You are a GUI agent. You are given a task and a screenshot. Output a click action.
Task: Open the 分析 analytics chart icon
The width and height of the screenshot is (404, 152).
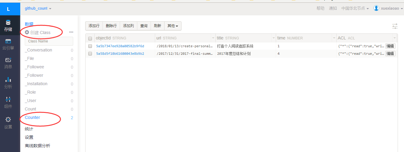pos(8,79)
